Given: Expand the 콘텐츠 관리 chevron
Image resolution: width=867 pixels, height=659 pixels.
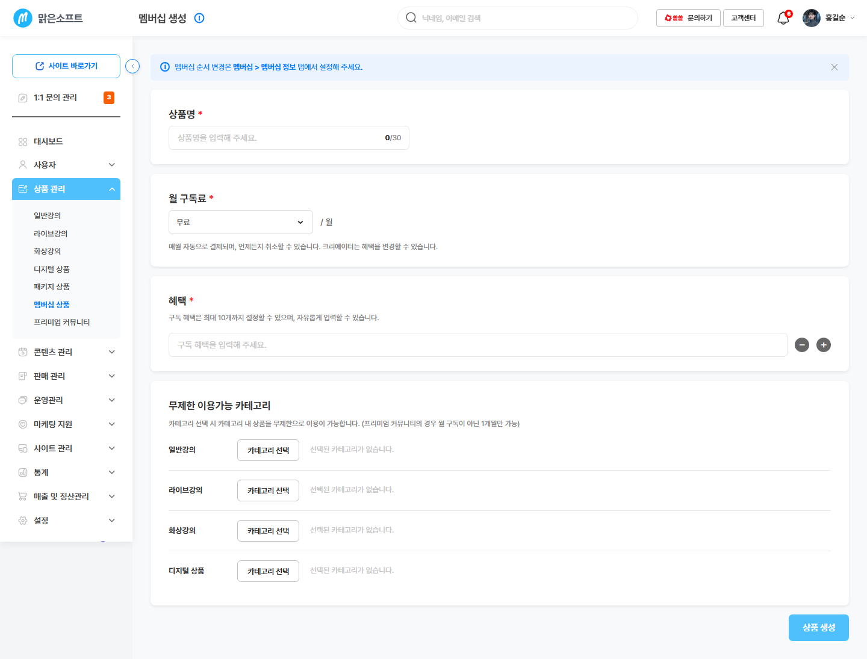Looking at the screenshot, I should click(x=112, y=352).
